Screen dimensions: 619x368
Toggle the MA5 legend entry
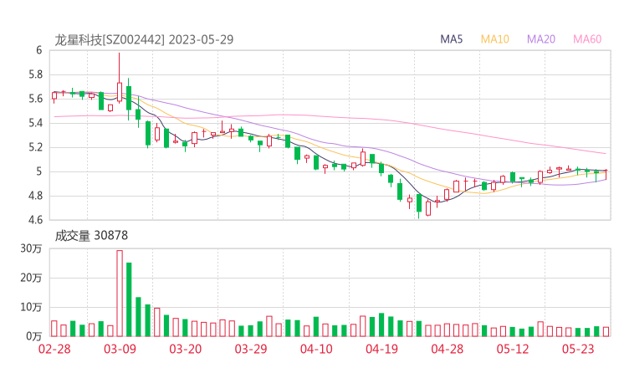(451, 39)
